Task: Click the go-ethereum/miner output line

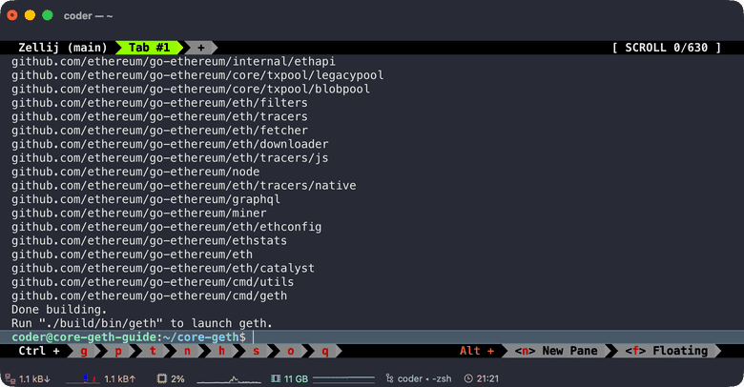Action: (x=139, y=213)
